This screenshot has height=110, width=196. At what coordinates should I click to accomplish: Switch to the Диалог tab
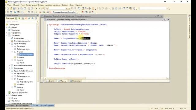pyautogui.click(x=50, y=81)
